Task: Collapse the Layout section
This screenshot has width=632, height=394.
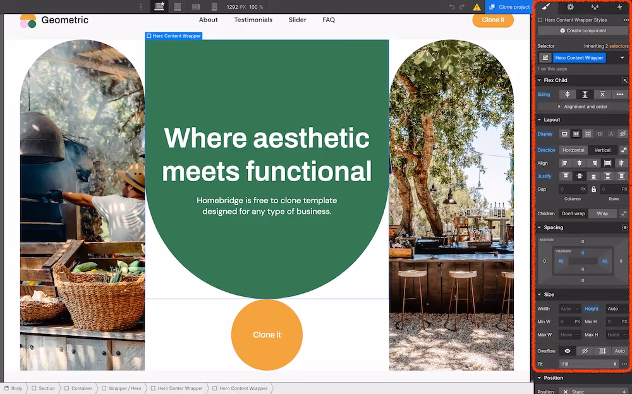Action: (540, 119)
